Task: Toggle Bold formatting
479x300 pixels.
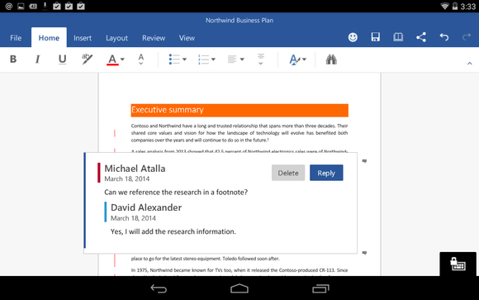Action: click(13, 59)
